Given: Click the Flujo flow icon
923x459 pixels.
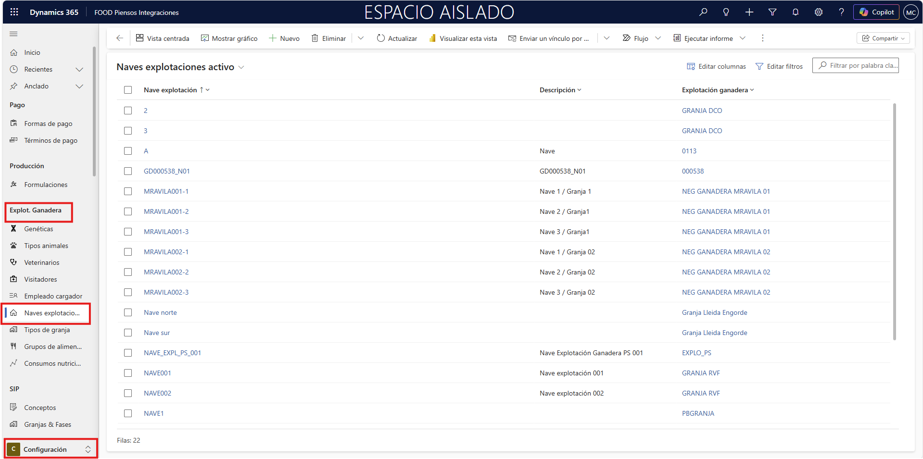Looking at the screenshot, I should tap(626, 38).
